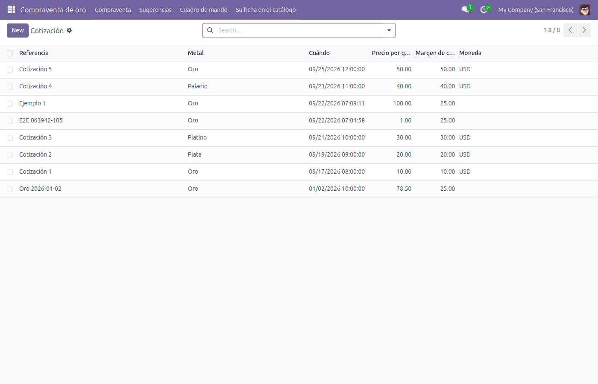Check the Ejemplo 1 row checkbox
The height and width of the screenshot is (384, 598).
pos(10,104)
